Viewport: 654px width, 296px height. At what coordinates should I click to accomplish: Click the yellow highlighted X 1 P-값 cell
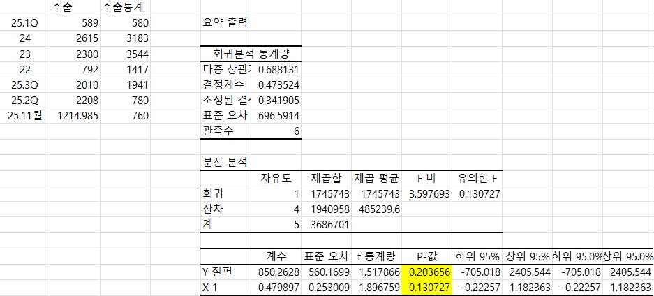(427, 287)
